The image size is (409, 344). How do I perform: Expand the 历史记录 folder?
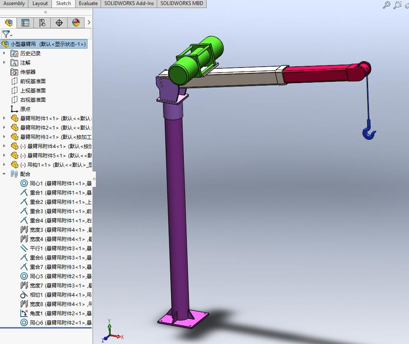[4, 53]
